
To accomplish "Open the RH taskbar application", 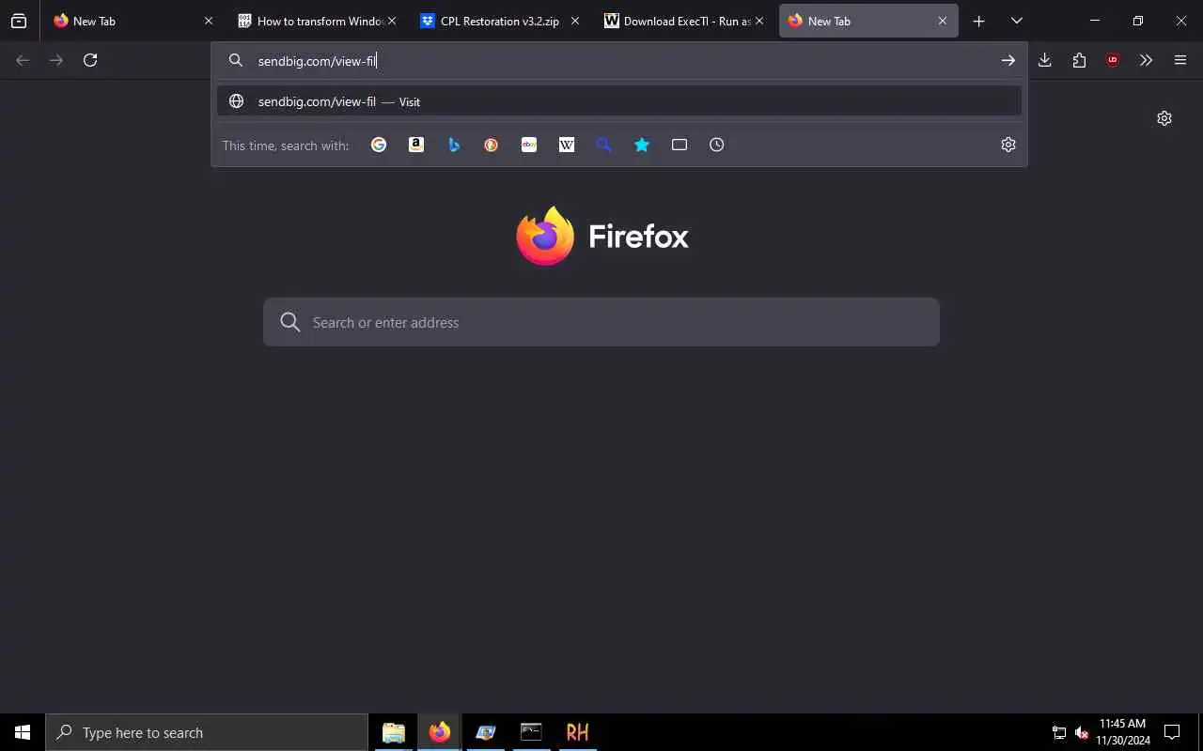I will [577, 732].
